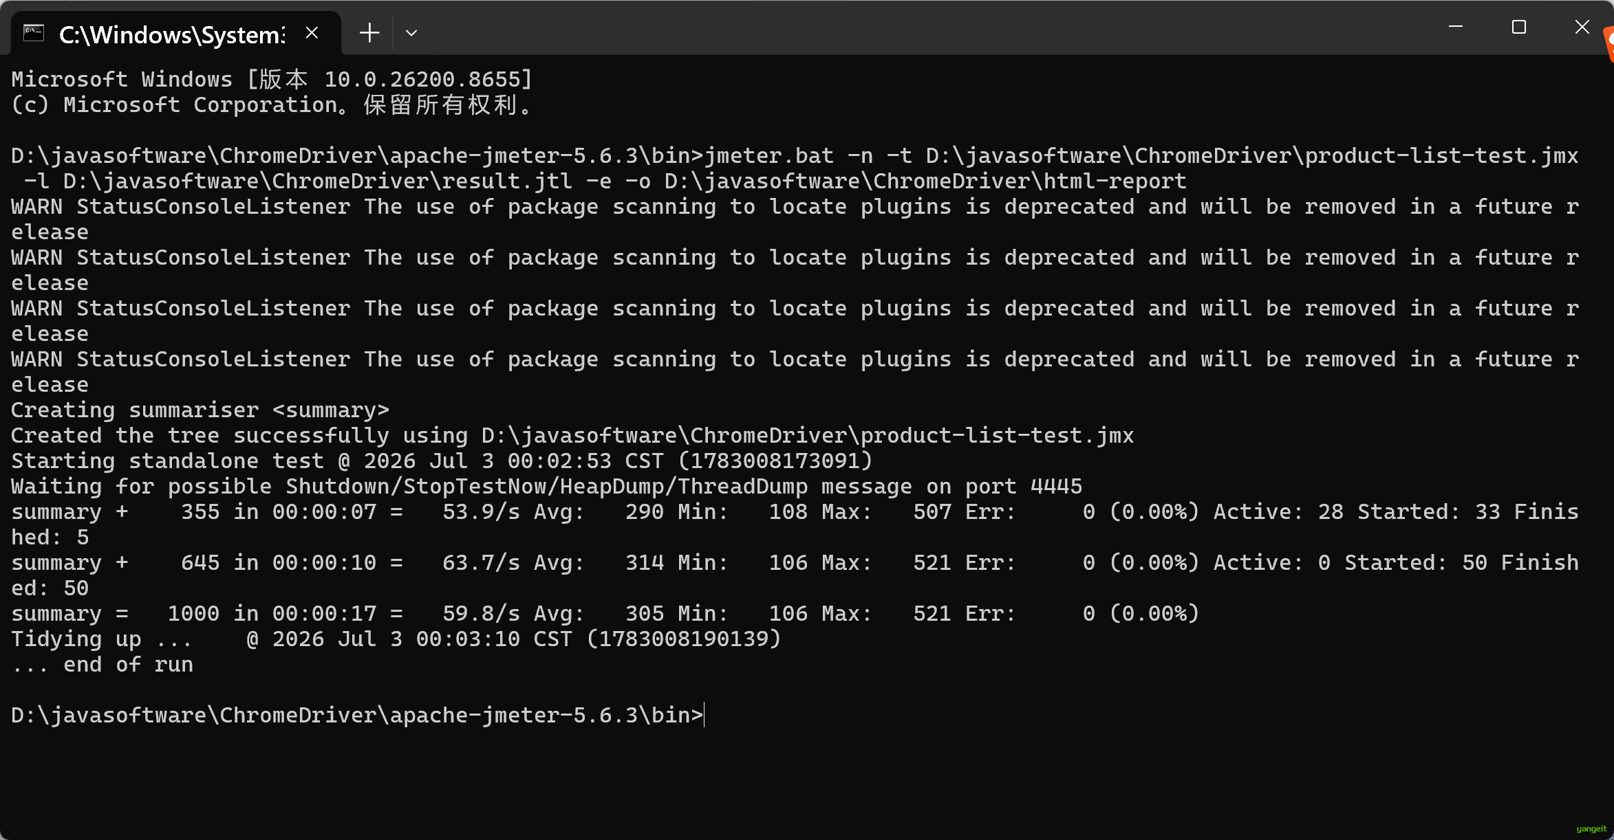The image size is (1614, 840).
Task: Minimize the terminal window
Action: coord(1456,27)
